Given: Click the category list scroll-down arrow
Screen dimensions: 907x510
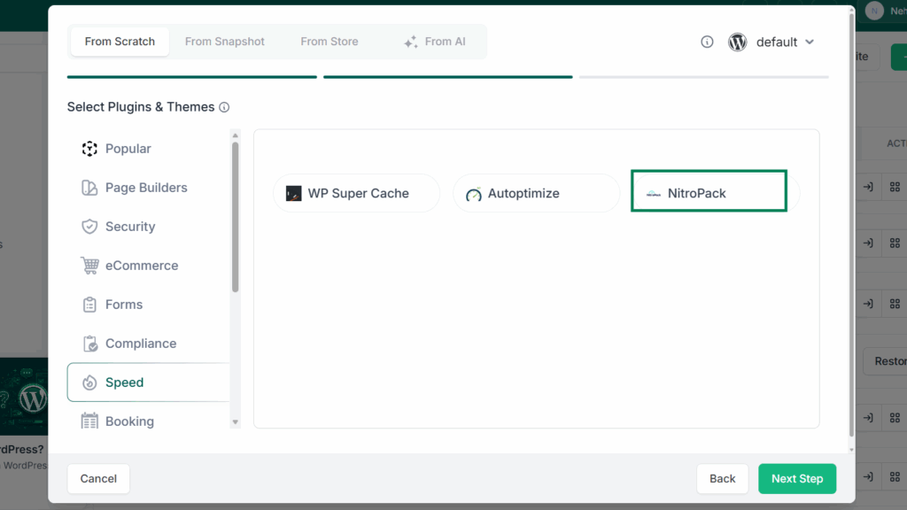Looking at the screenshot, I should [236, 422].
